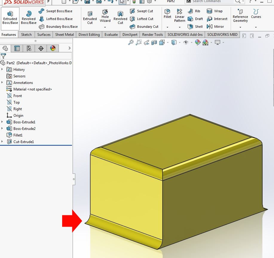The image size is (274, 258).
Task: Toggle the Section View icon
Action: coord(154,42)
